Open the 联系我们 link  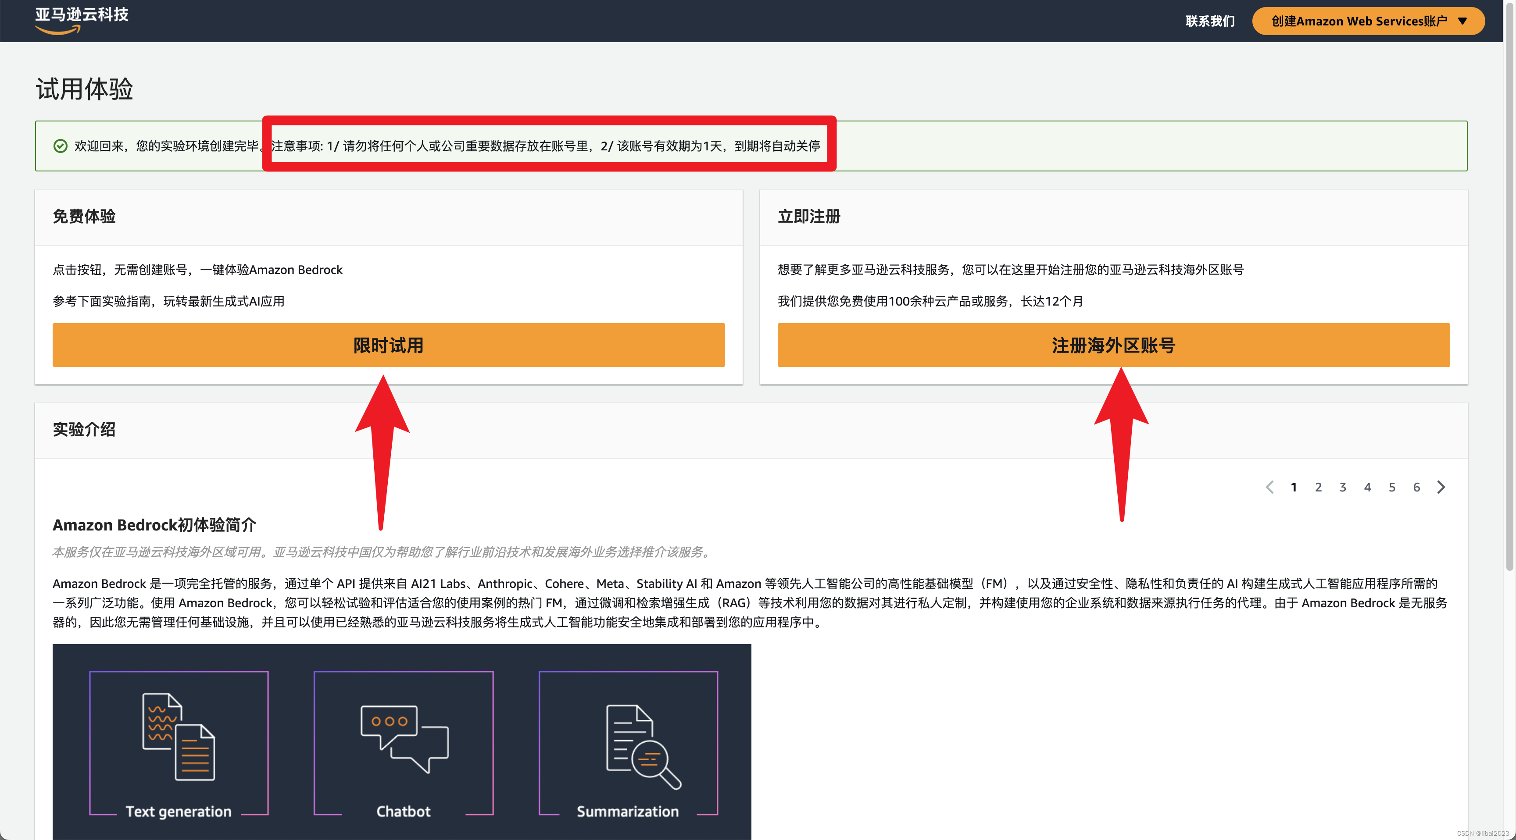1210,21
